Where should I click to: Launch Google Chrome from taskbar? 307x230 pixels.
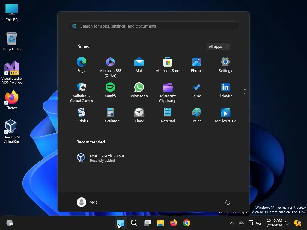(187, 223)
